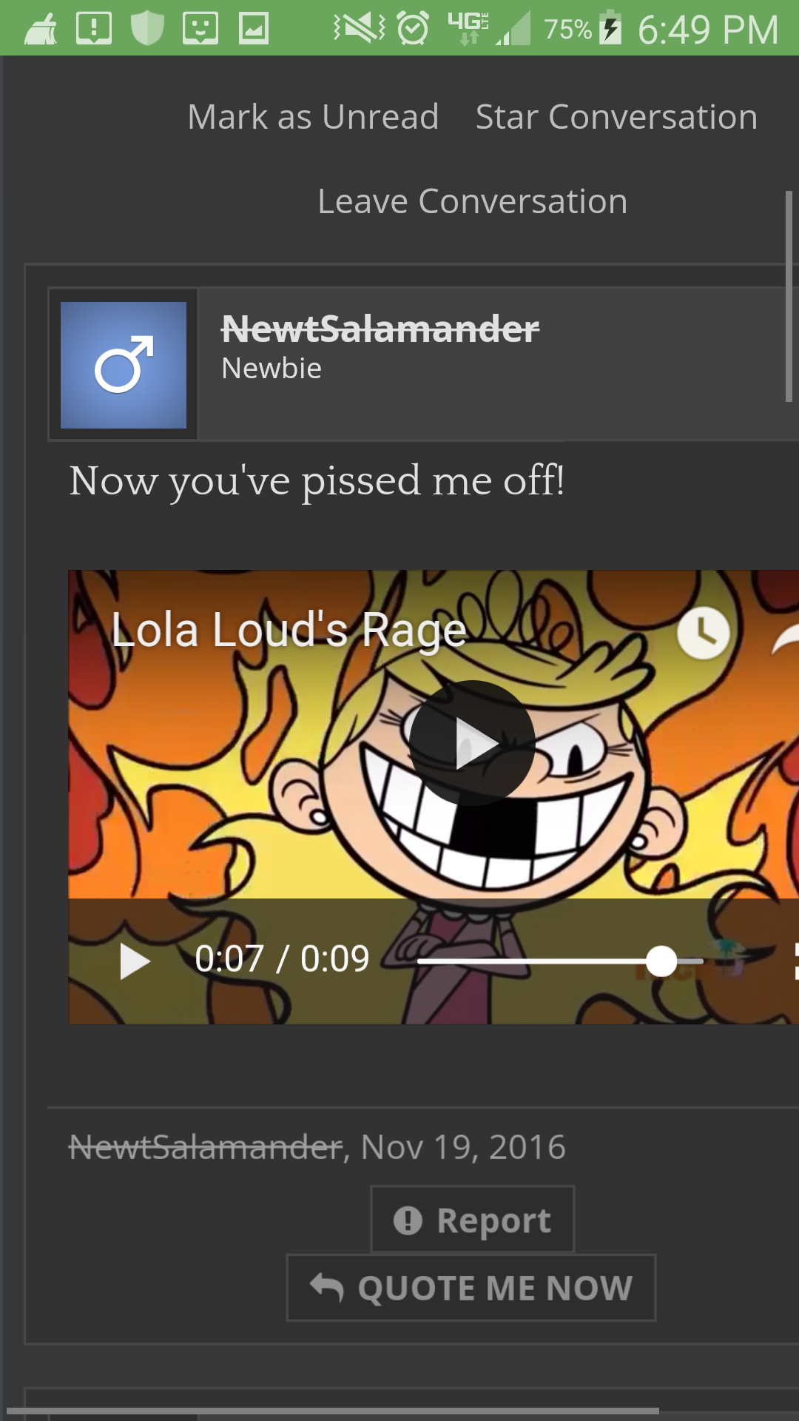Tap the broom cleaner notification icon

(41, 29)
